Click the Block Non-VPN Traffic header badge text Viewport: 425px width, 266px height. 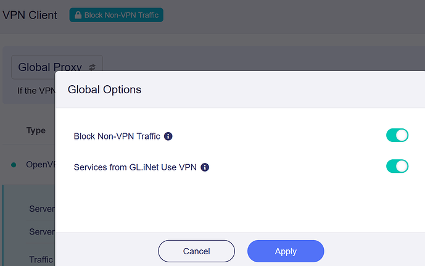pyautogui.click(x=121, y=15)
